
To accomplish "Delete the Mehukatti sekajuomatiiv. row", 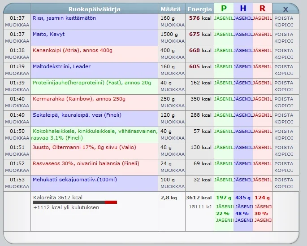I will [284, 180].
